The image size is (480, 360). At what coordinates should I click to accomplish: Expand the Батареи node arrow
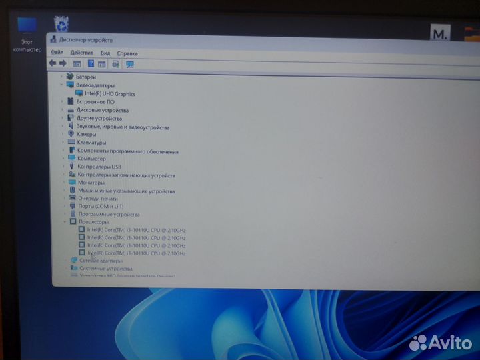[61, 76]
